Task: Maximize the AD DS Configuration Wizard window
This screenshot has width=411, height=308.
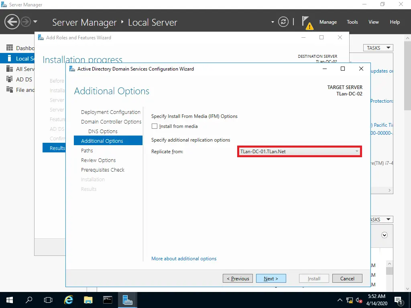Action: point(343,69)
